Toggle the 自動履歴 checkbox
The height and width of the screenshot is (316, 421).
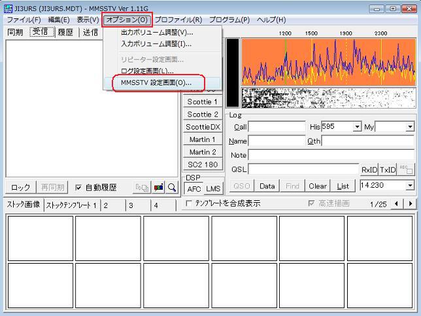(78, 188)
